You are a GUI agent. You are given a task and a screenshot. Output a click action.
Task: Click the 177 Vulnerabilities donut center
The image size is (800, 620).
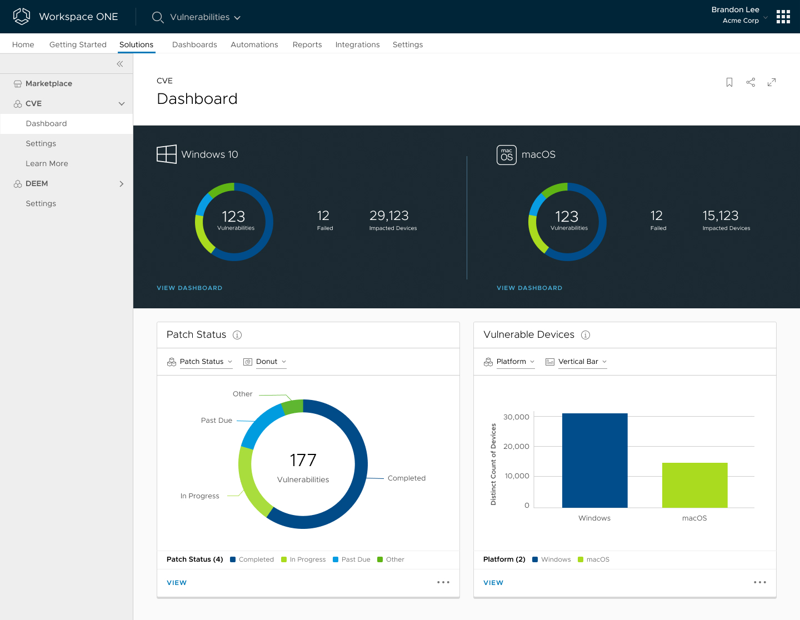click(x=303, y=467)
